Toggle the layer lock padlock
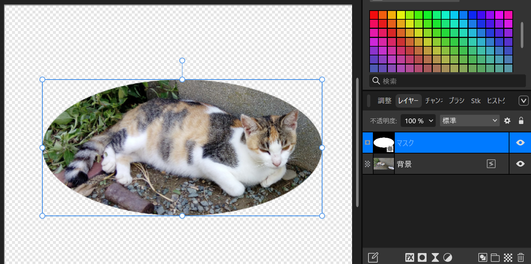 (521, 121)
